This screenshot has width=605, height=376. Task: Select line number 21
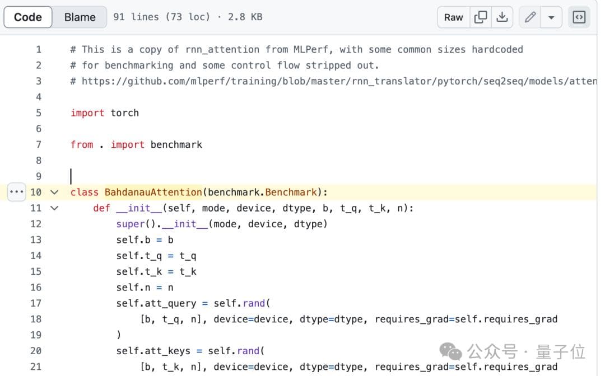(36, 366)
